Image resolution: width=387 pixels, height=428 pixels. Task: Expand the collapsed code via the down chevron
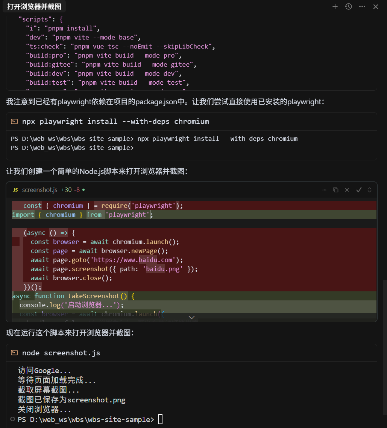(x=192, y=317)
